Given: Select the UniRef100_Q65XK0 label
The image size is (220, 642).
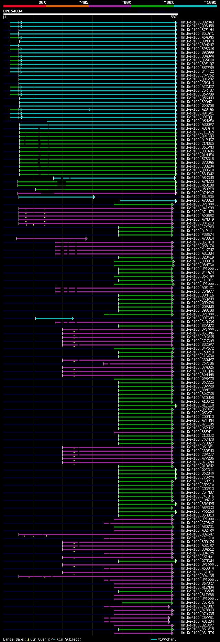Looking at the screenshot, I should coord(197,60).
